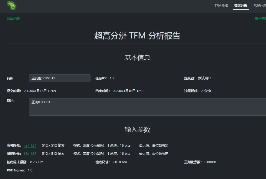Open the 账号管理 link
The image size is (266, 179).
click(261, 18)
